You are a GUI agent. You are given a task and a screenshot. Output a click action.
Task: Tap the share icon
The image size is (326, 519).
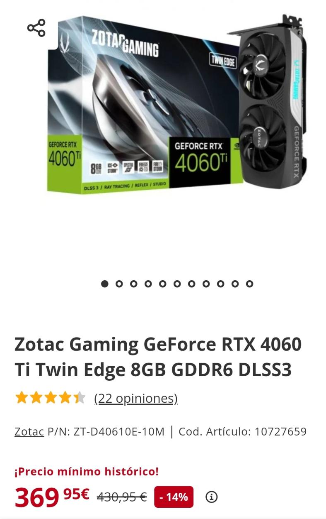pyautogui.click(x=36, y=28)
